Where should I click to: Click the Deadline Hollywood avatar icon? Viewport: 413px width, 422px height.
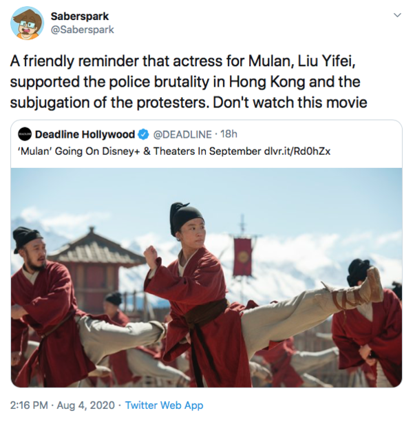pos(25,134)
